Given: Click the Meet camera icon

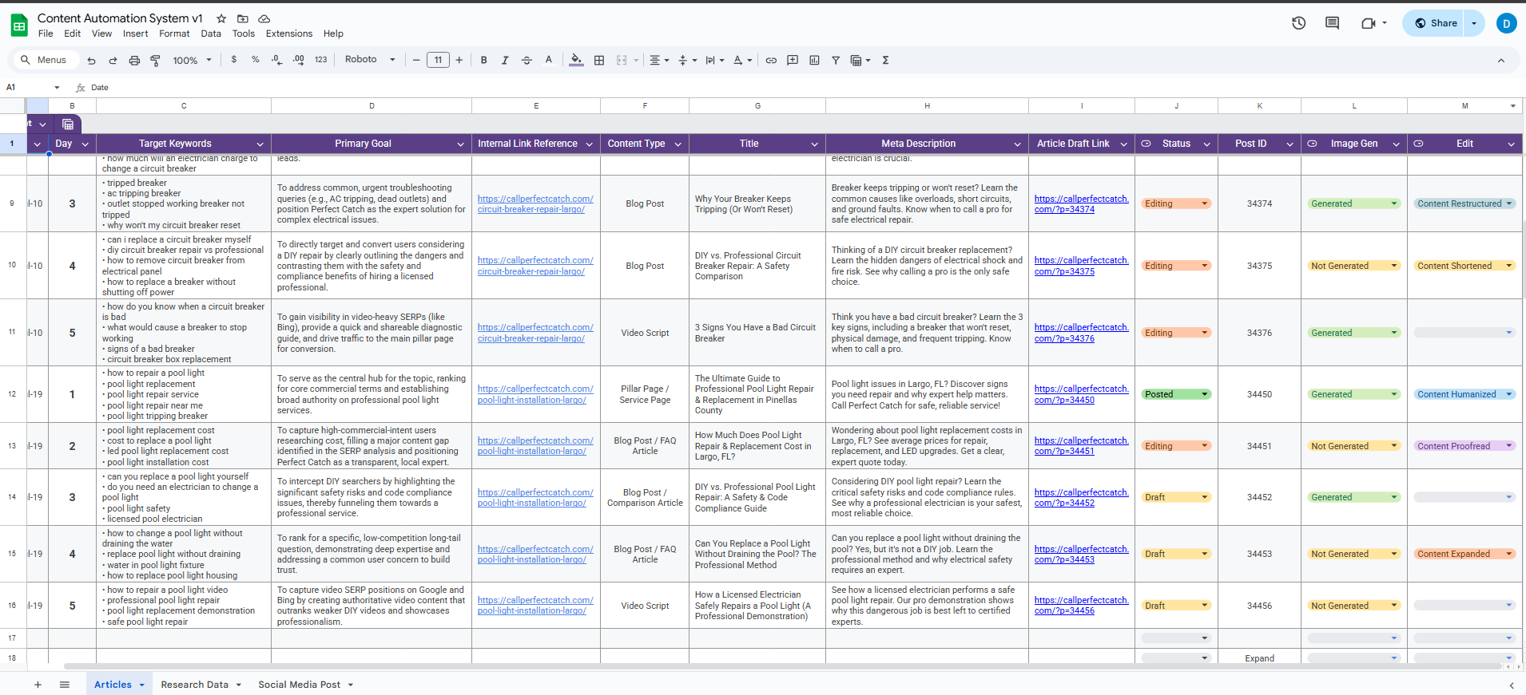Looking at the screenshot, I should (x=1369, y=23).
